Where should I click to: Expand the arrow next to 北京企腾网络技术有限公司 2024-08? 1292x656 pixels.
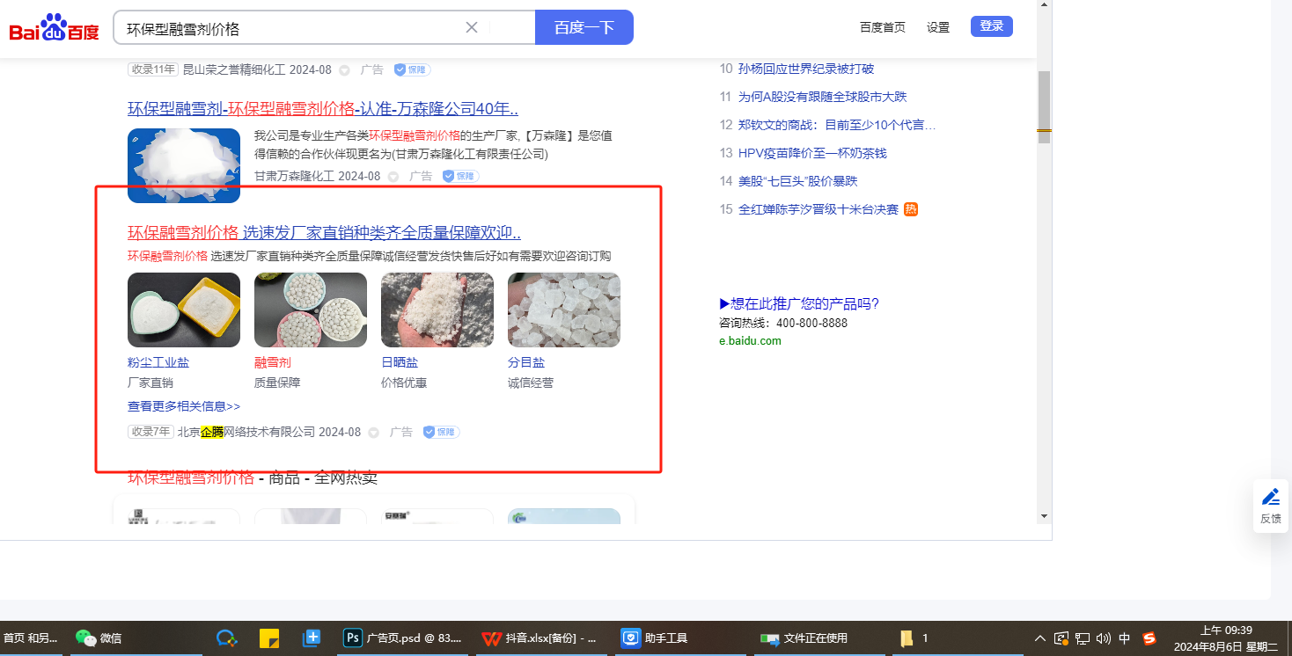tap(374, 433)
